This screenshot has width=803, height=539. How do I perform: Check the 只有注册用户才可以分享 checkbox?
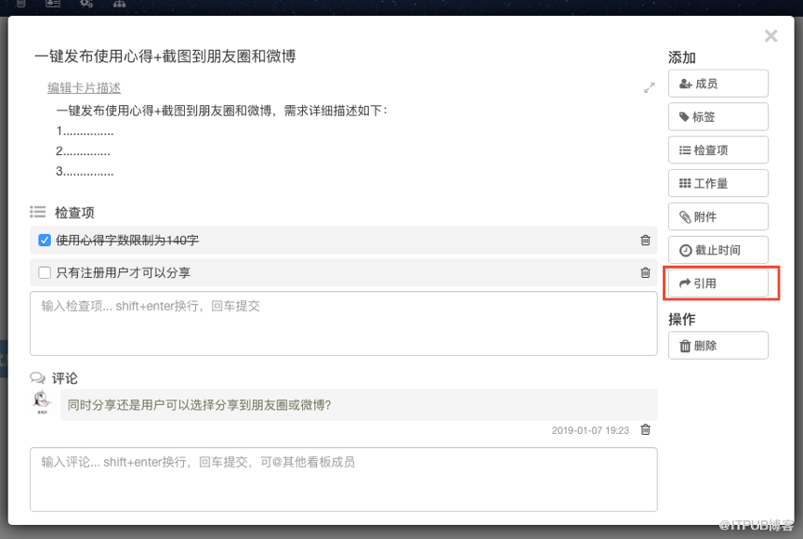tap(45, 273)
